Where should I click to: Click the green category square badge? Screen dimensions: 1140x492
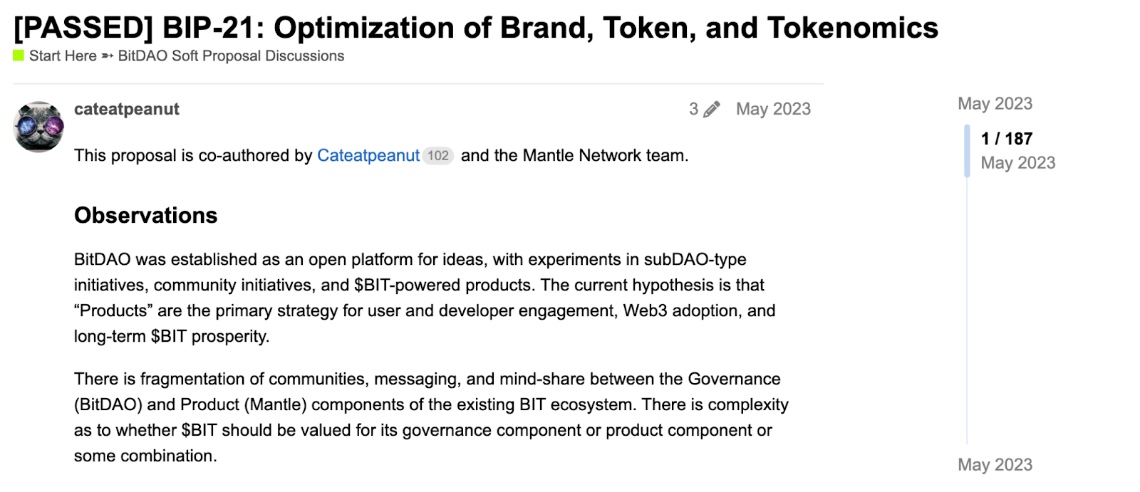click(19, 56)
